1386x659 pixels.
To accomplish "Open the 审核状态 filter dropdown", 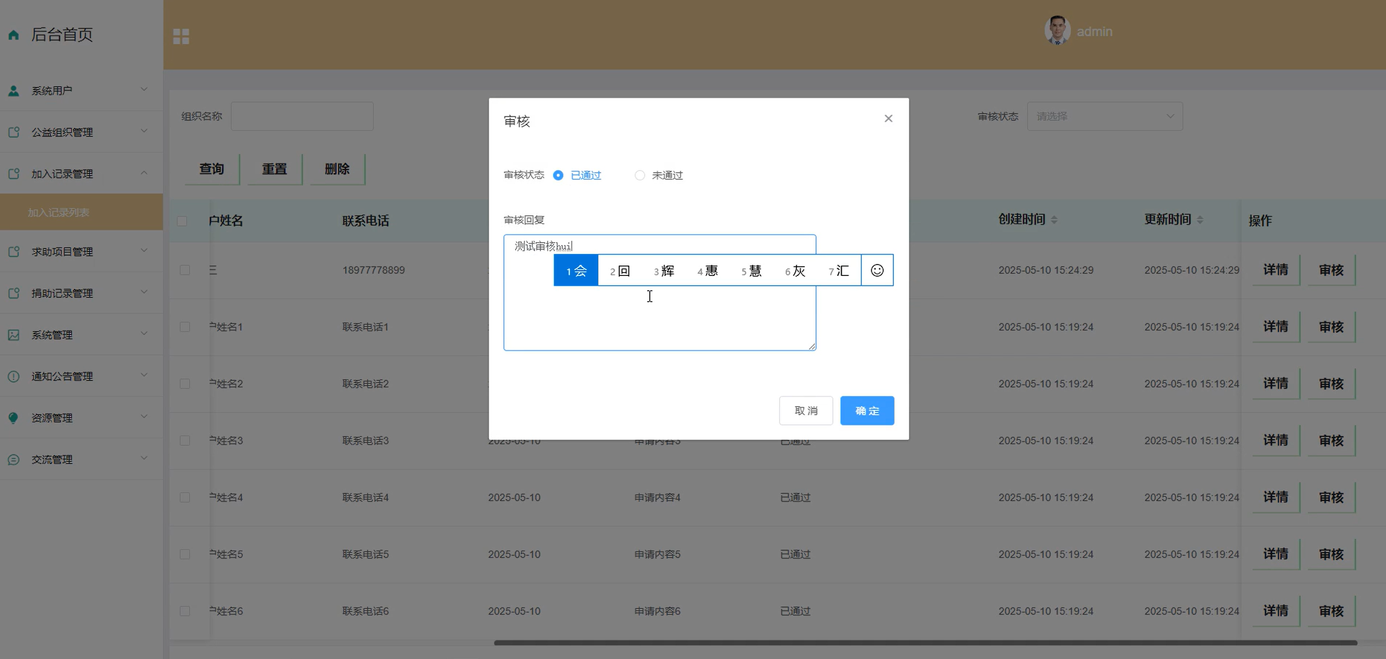I will 1104,116.
